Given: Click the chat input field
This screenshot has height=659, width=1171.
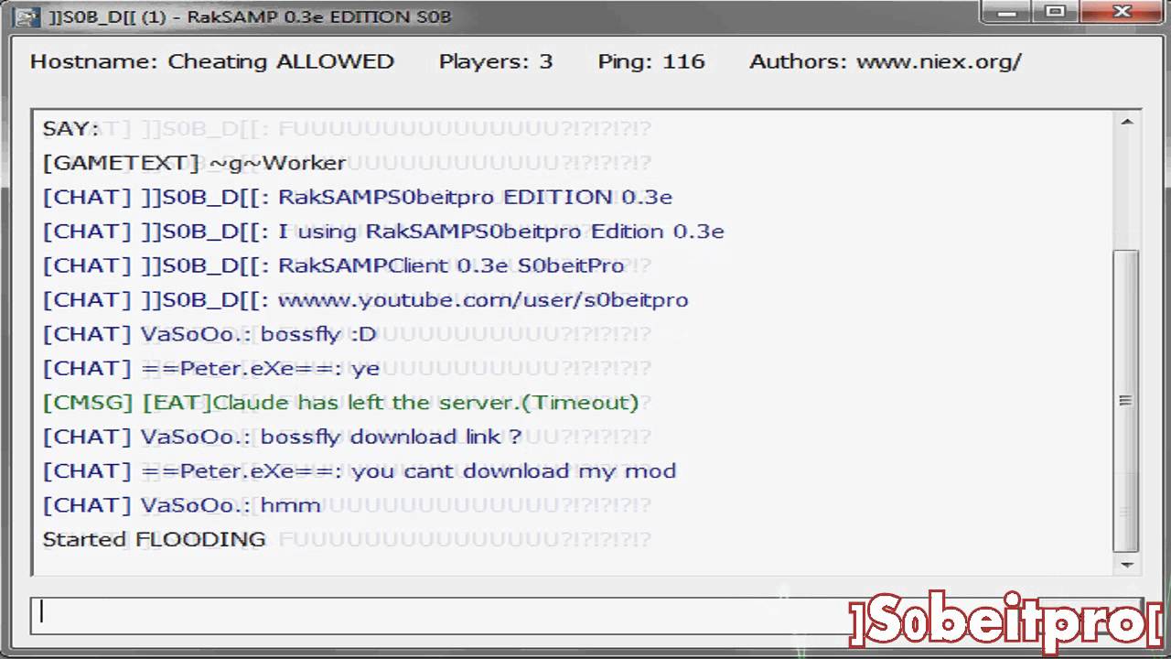Looking at the screenshot, I should 585,614.
